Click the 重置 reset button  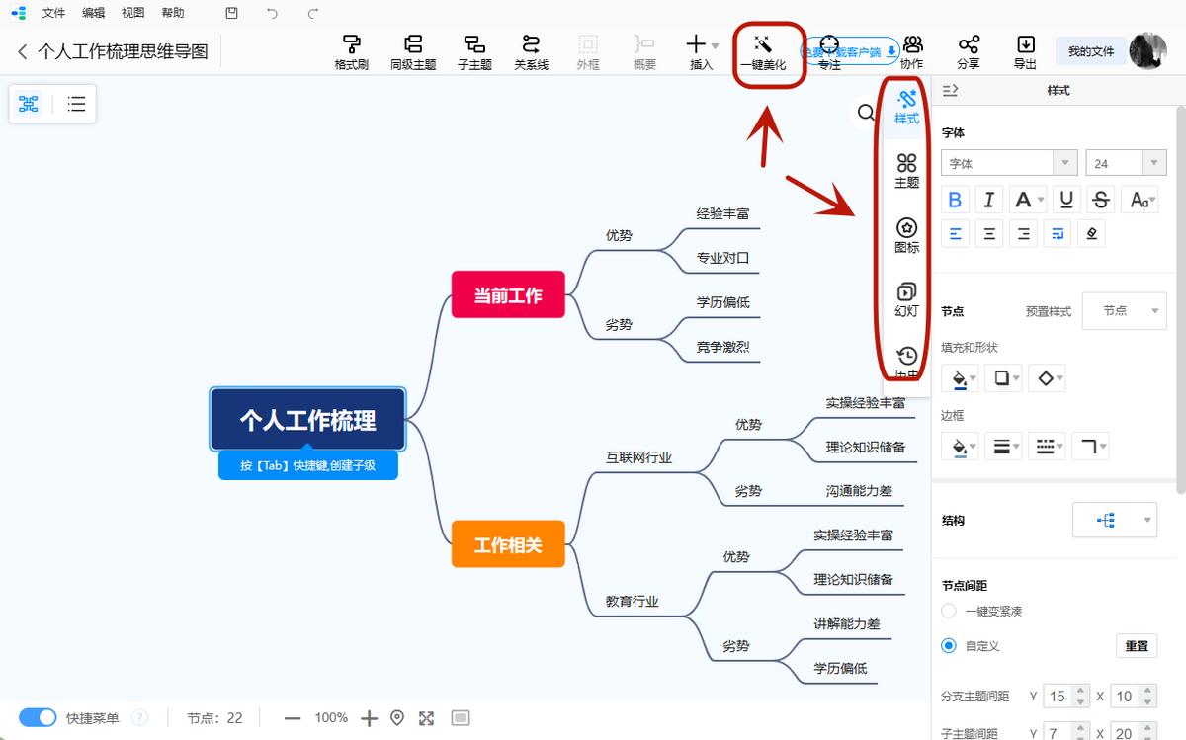(x=1136, y=645)
